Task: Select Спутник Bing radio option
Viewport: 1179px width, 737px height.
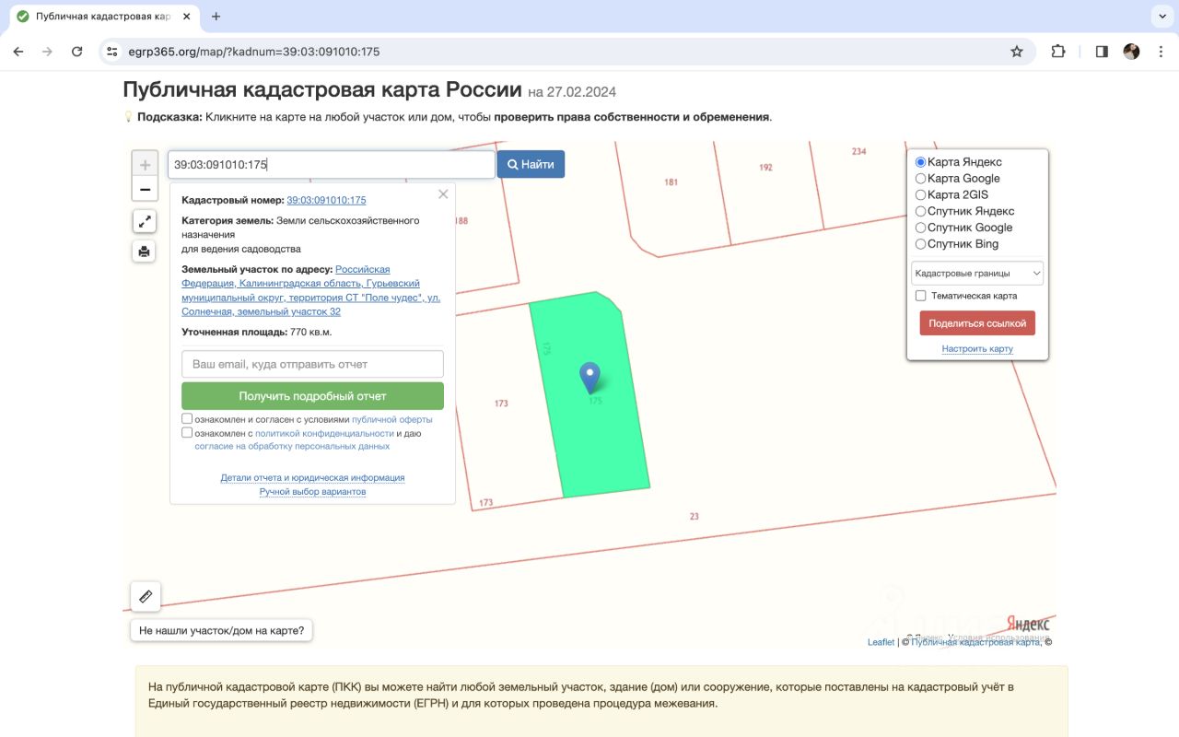Action: (920, 244)
